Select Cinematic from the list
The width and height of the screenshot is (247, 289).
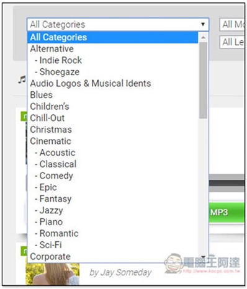[113, 141]
